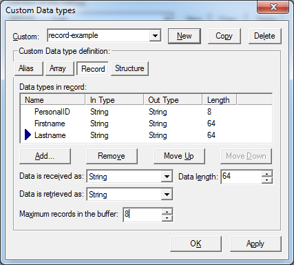Image resolution: width=294 pixels, height=265 pixels.
Task: Close the Custom Data types dialog
Action: pos(273,7)
